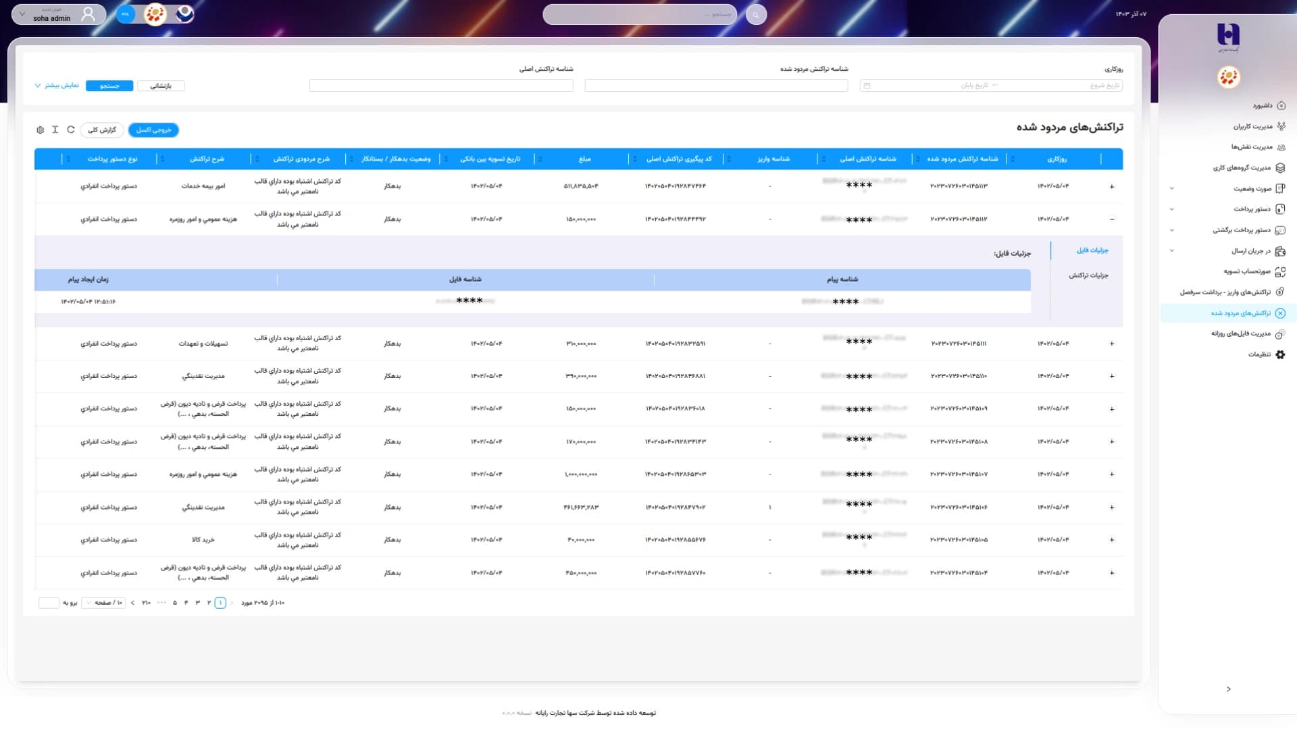Click the calendar icon in date range field
Screen dimensions: 1297x729
[867, 86]
